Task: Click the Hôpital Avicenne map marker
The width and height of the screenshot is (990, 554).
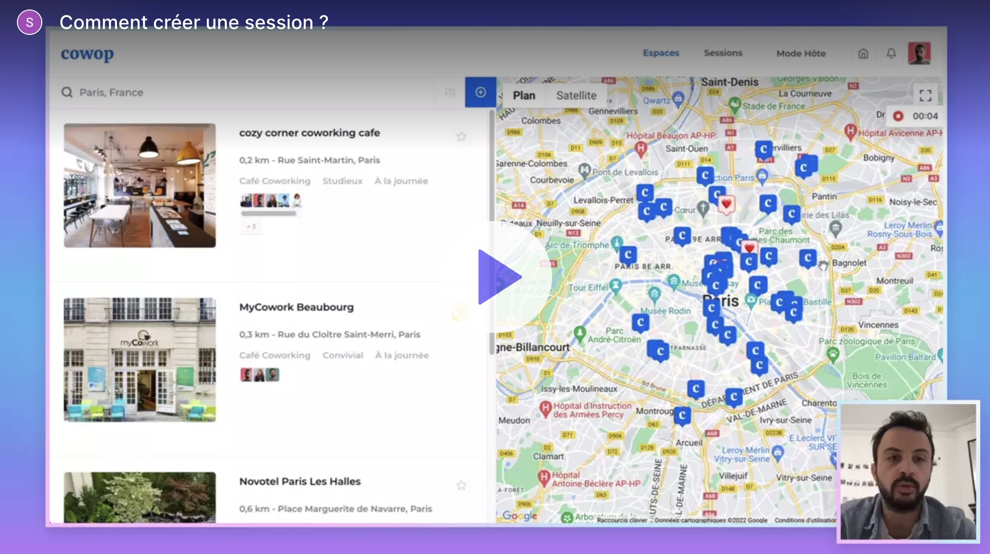Action: pos(850,131)
